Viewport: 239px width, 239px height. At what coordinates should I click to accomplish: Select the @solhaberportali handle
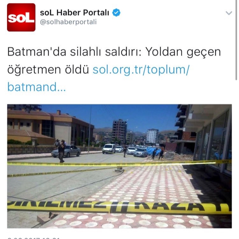[68, 22]
